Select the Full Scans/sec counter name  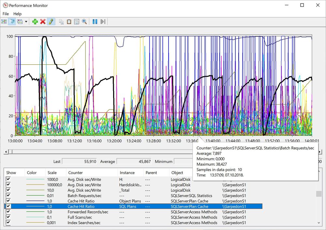[x=80, y=217]
